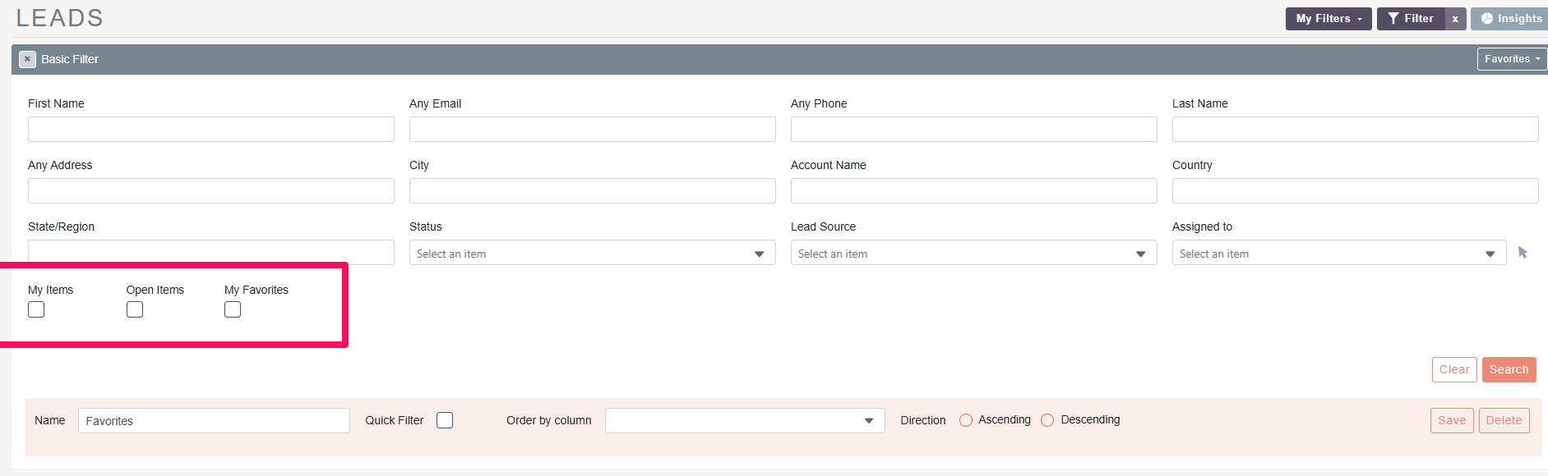Check the My Favorites checkbox
Image resolution: width=1548 pixels, height=476 pixels.
[233, 309]
